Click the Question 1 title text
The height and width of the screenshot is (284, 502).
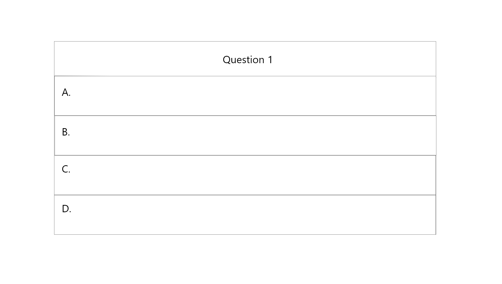[x=248, y=60]
